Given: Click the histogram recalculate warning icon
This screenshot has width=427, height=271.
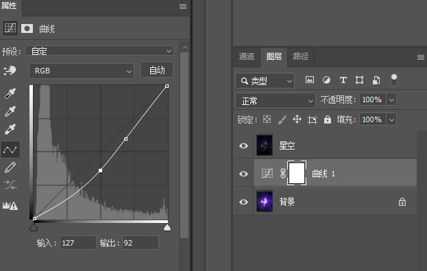Looking at the screenshot, I should [10, 205].
